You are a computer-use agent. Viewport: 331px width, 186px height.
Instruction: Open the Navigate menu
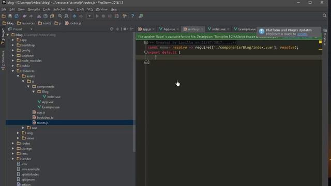pyautogui.click(x=34, y=9)
